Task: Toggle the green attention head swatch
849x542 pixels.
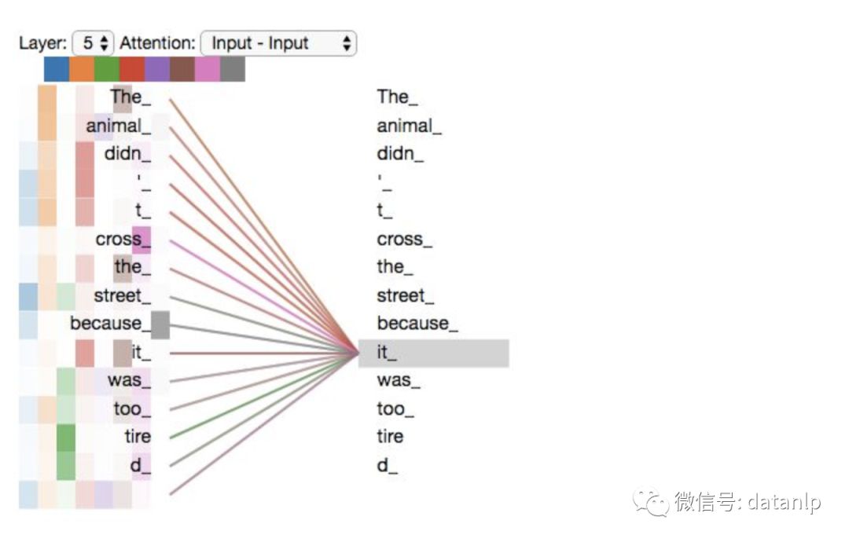Action: (x=107, y=69)
